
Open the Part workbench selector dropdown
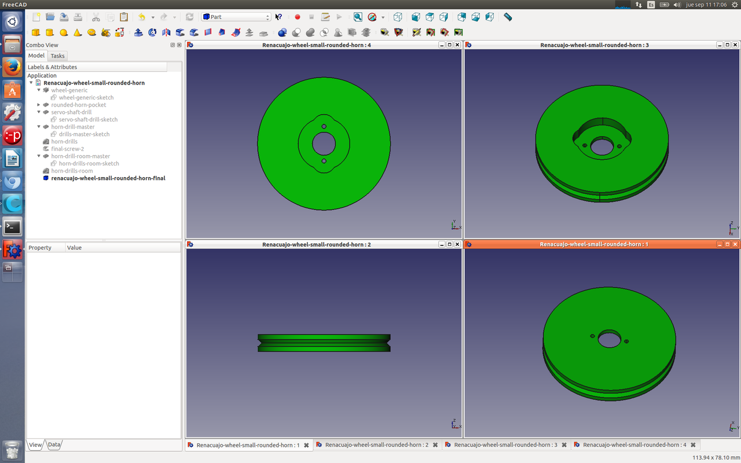click(x=236, y=17)
